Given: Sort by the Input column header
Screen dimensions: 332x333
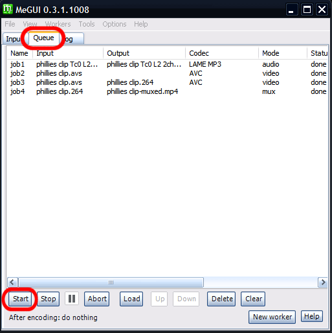Looking at the screenshot, I should [68, 53].
